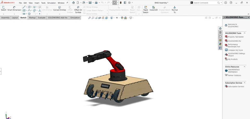Open the File menu
Screen dimensions: 250x119
pos(20,3)
